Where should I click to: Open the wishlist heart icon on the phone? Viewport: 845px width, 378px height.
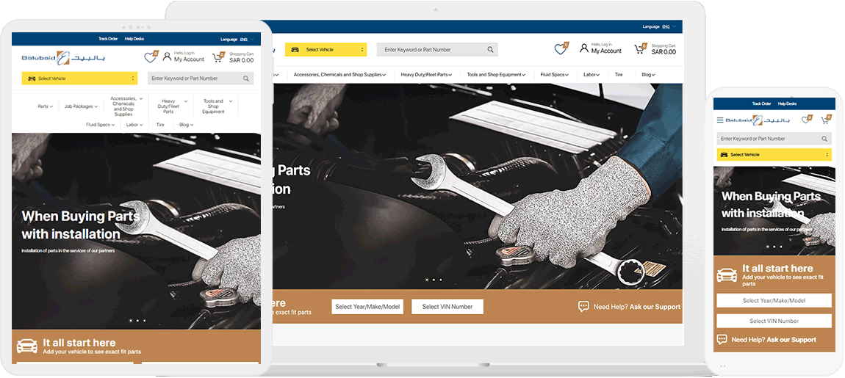pos(806,120)
